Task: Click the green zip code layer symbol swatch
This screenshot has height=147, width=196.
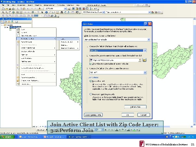Action: 10,30
